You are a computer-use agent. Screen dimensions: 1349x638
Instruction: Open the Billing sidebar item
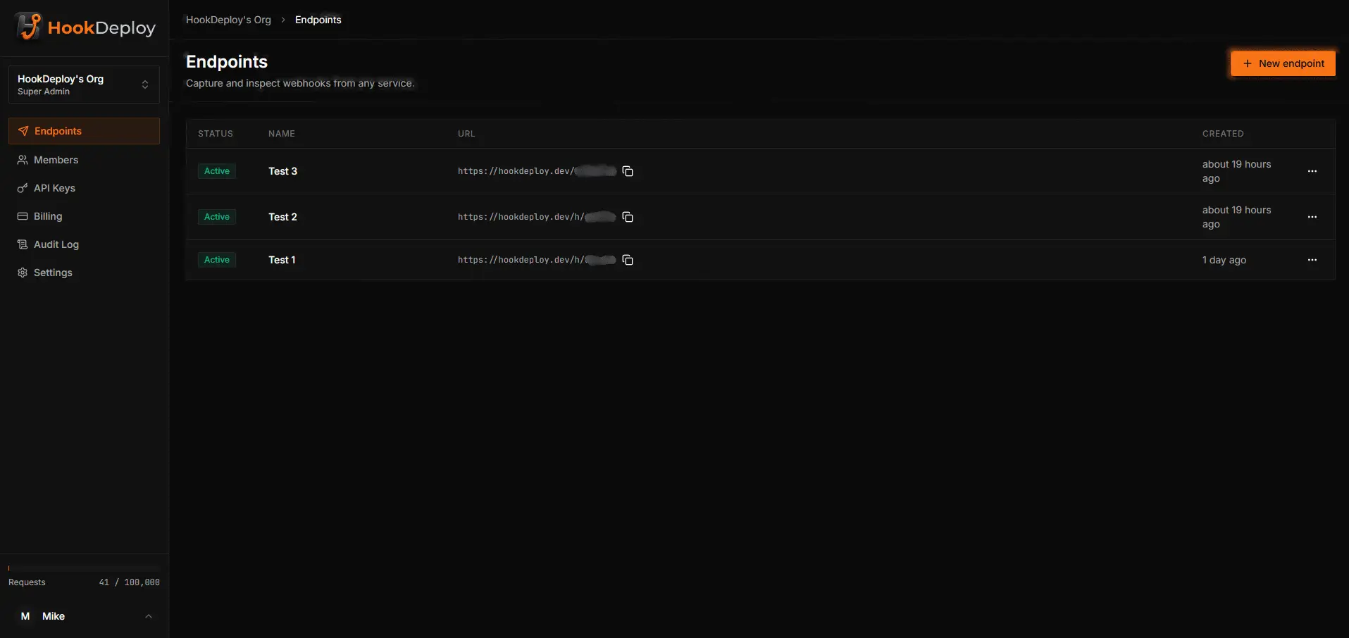pos(84,216)
